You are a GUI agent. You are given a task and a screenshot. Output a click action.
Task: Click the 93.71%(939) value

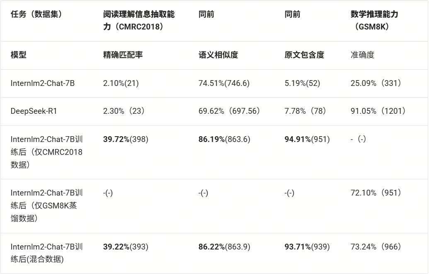[x=307, y=247]
